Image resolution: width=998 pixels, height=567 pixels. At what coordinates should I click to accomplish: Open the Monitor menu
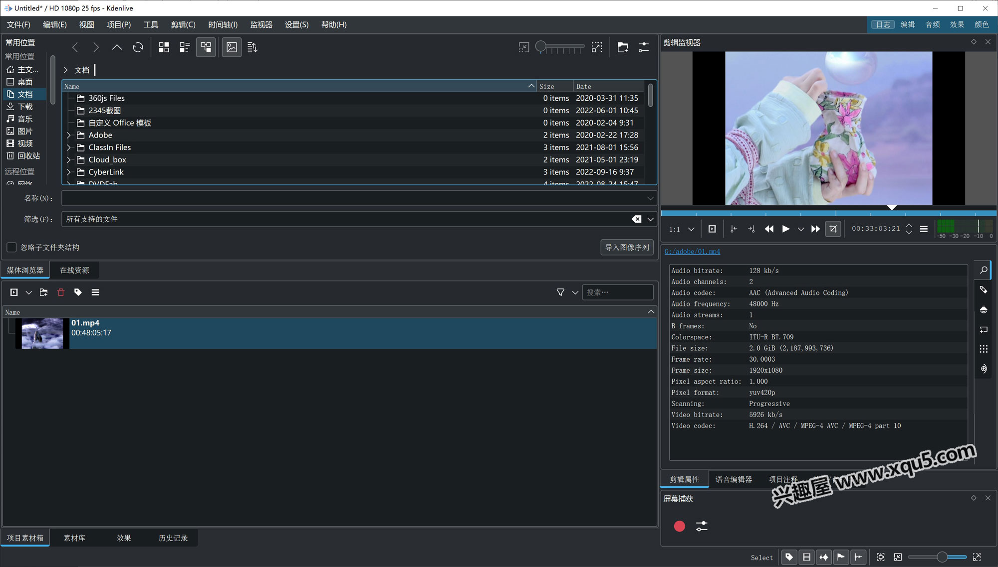pos(261,24)
